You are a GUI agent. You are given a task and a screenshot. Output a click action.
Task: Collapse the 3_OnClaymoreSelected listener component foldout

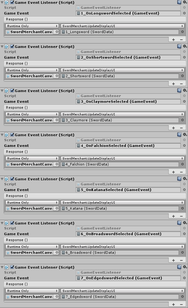2,91
